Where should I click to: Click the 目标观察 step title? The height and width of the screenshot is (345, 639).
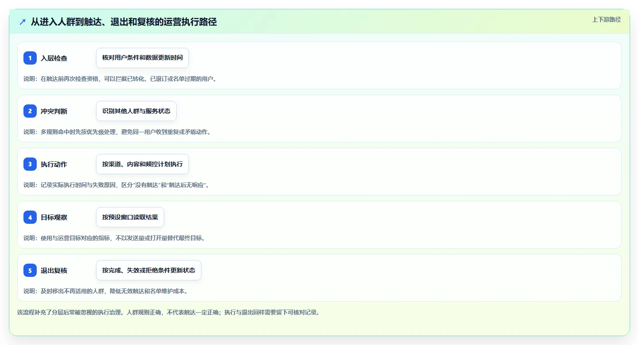[54, 217]
